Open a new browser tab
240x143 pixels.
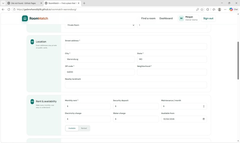pyautogui.click(x=84, y=3)
